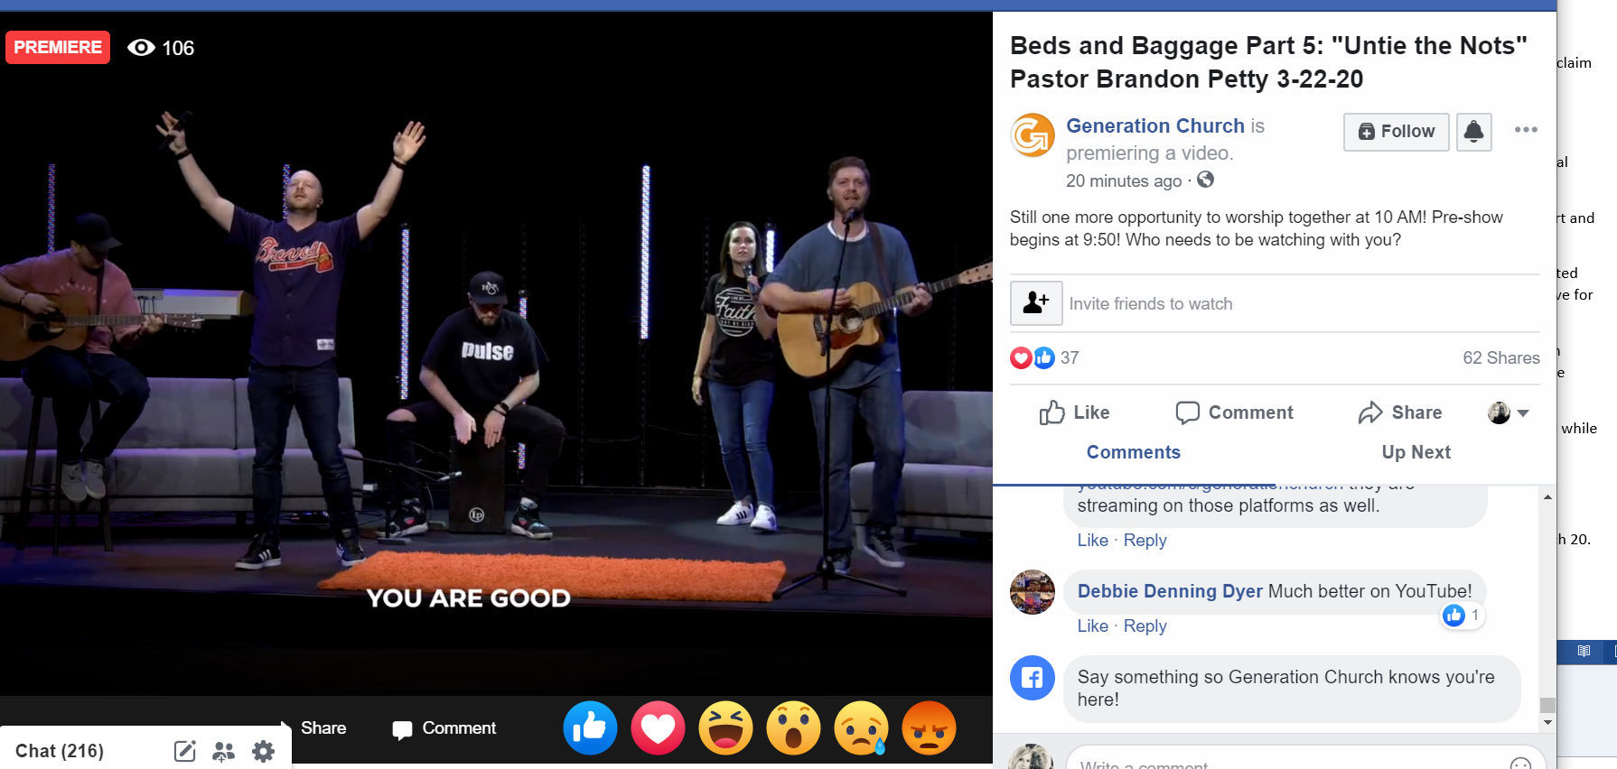Reply to Debbie Denning Dyer's comment
Image resolution: width=1617 pixels, height=769 pixels.
(1145, 625)
